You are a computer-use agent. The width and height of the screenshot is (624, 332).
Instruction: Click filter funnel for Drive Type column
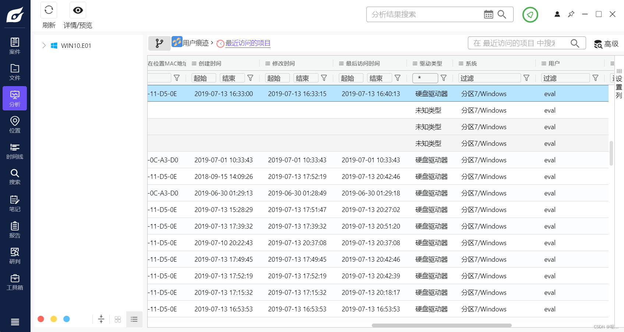coord(444,78)
